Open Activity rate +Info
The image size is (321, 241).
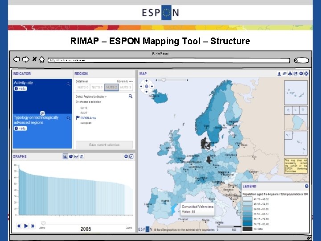coord(20,88)
